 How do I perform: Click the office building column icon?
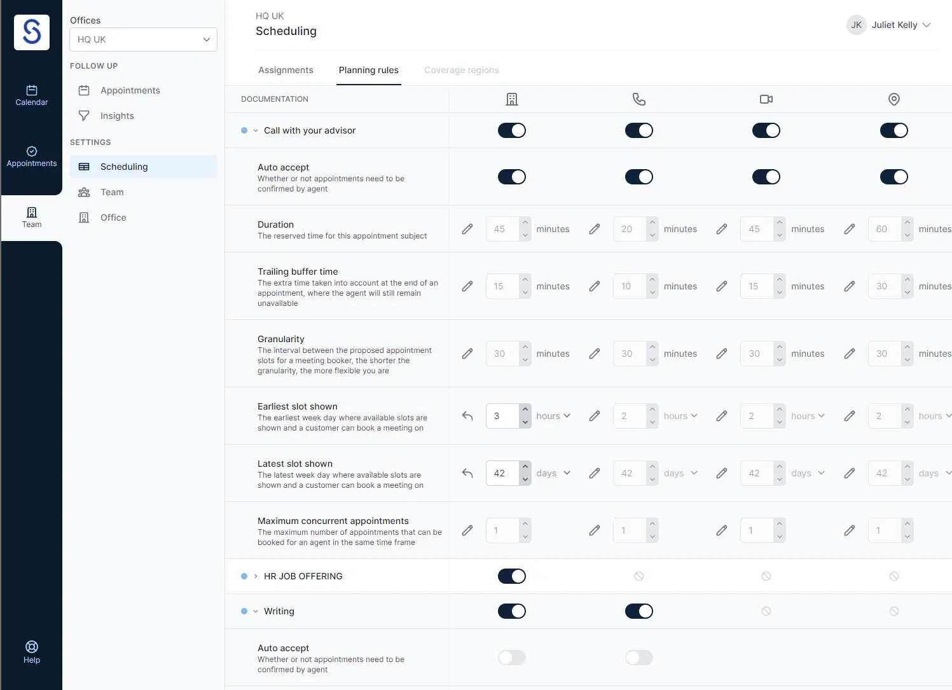click(512, 99)
